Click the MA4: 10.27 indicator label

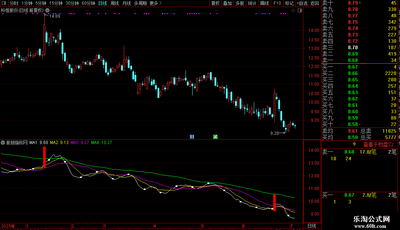(x=102, y=143)
